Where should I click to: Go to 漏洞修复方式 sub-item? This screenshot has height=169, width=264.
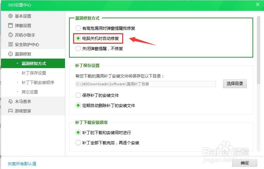pos(33,63)
